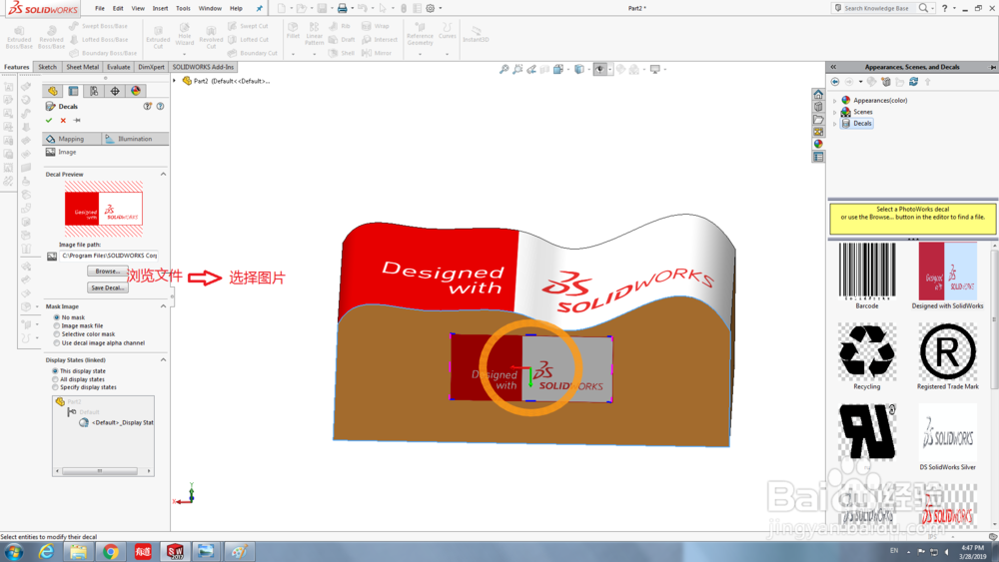The width and height of the screenshot is (999, 562).
Task: Click the file path browse image icon
Action: (52, 256)
